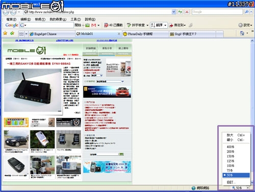The image size is (255, 192).
Task: Click the Gmail icon in Google toolbar
Action: 94,25
